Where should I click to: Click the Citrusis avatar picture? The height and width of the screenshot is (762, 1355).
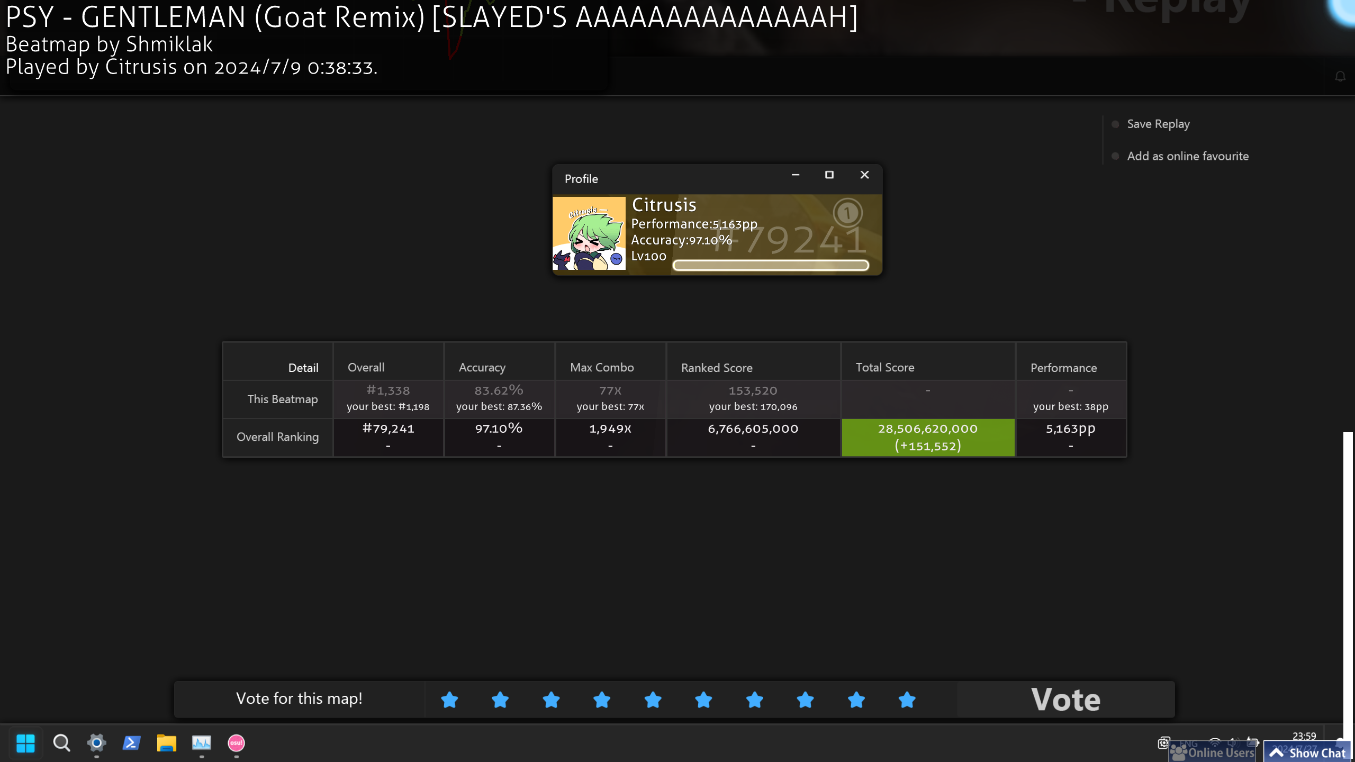pos(589,233)
